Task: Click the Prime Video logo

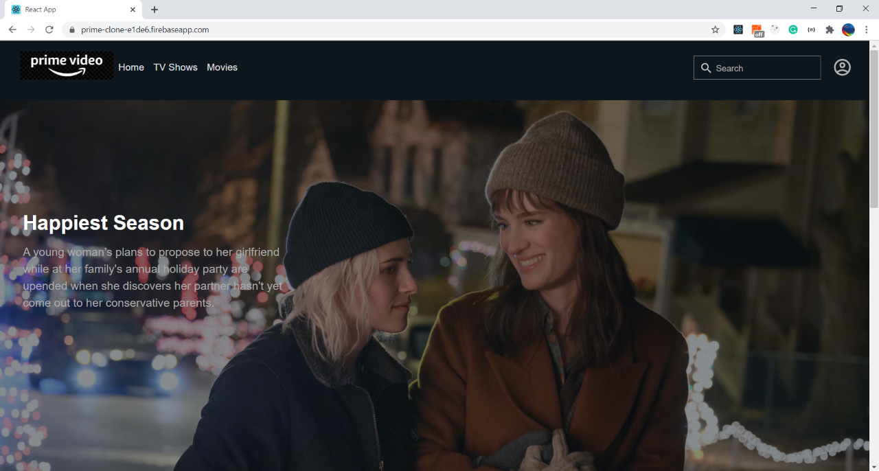Action: tap(67, 66)
